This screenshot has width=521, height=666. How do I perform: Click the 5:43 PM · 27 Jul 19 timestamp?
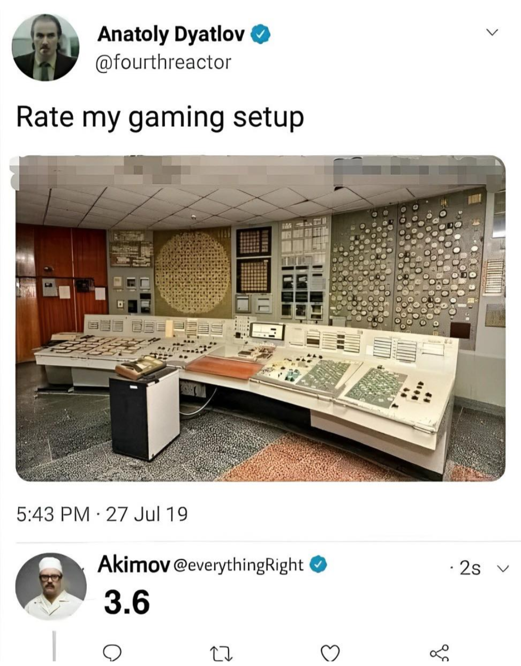[x=102, y=514]
